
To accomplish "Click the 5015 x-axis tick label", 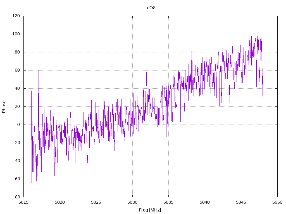I will (x=23, y=202).
